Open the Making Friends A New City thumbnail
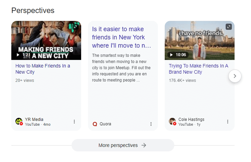The width and height of the screenshot is (251, 162). click(x=46, y=40)
